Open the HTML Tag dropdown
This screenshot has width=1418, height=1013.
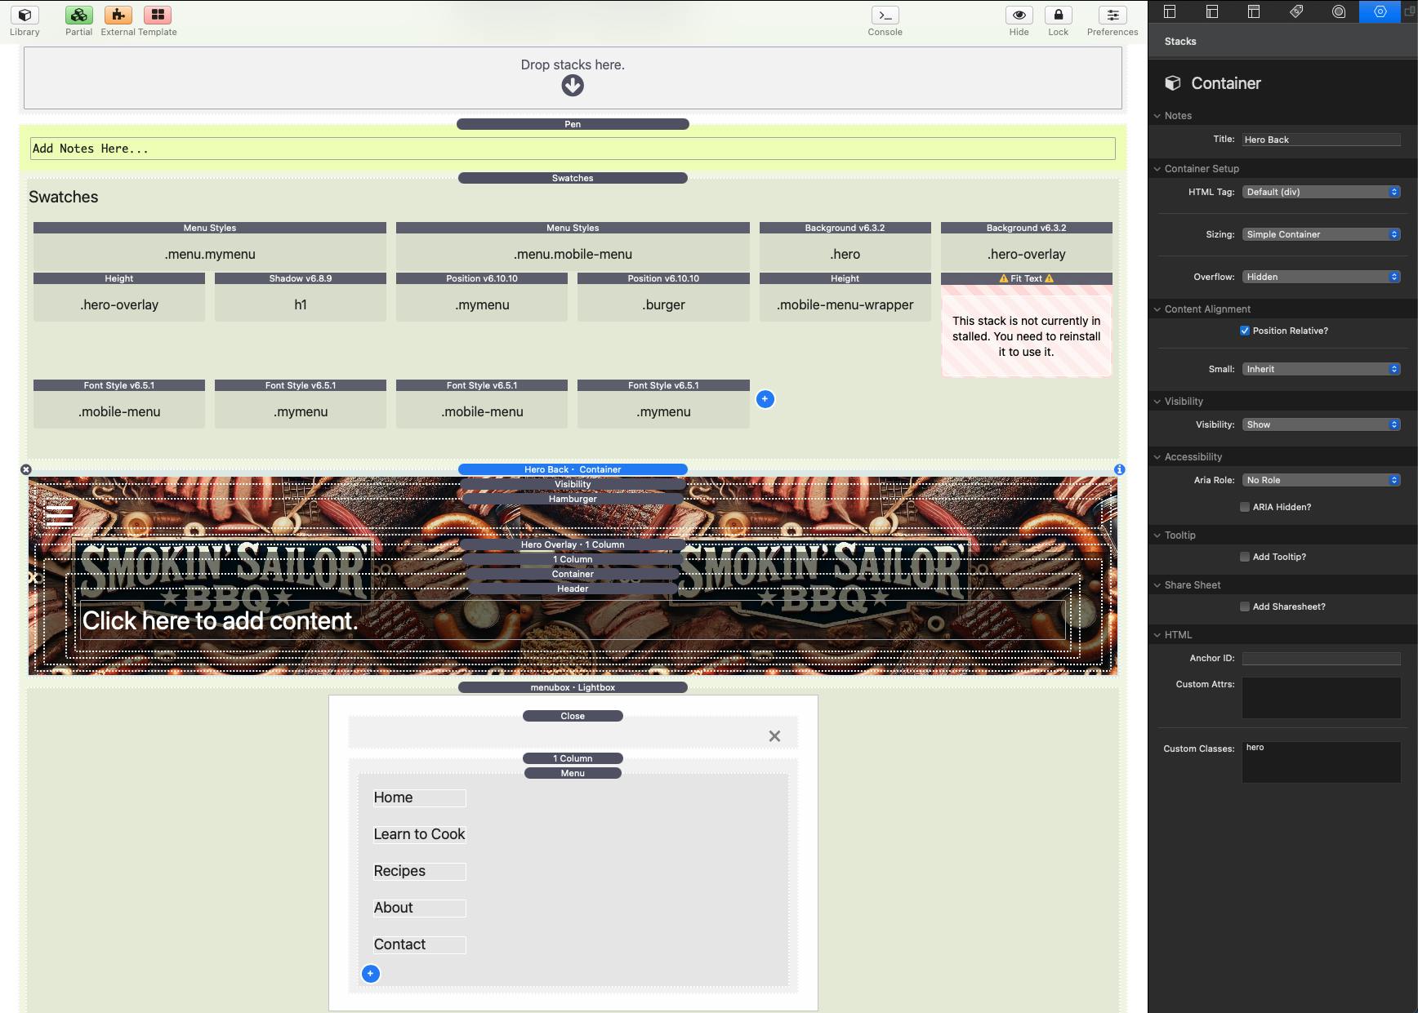click(x=1322, y=192)
